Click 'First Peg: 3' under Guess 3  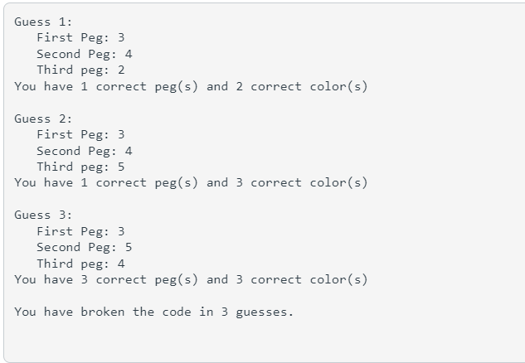click(x=80, y=231)
